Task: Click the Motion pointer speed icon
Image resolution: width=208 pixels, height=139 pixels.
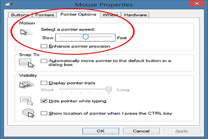Action: (x=27, y=32)
